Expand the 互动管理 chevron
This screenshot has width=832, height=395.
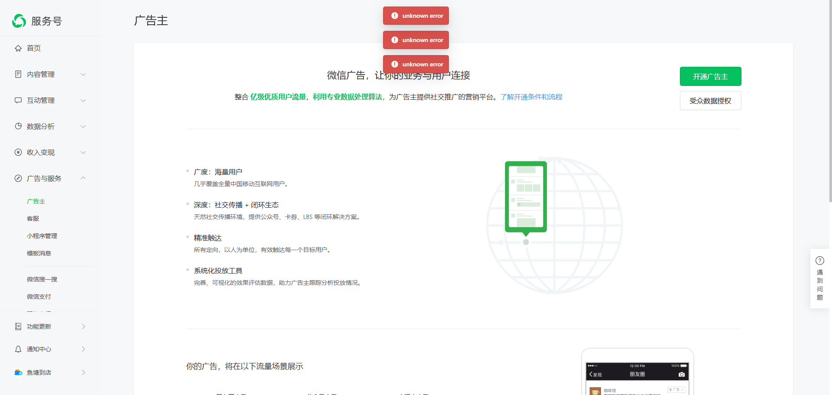point(83,100)
